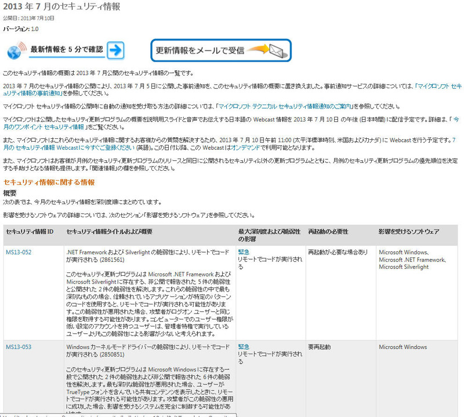Open 最新情報を5分で確認 banner text
The width and height of the screenshot is (464, 417).
67,50
